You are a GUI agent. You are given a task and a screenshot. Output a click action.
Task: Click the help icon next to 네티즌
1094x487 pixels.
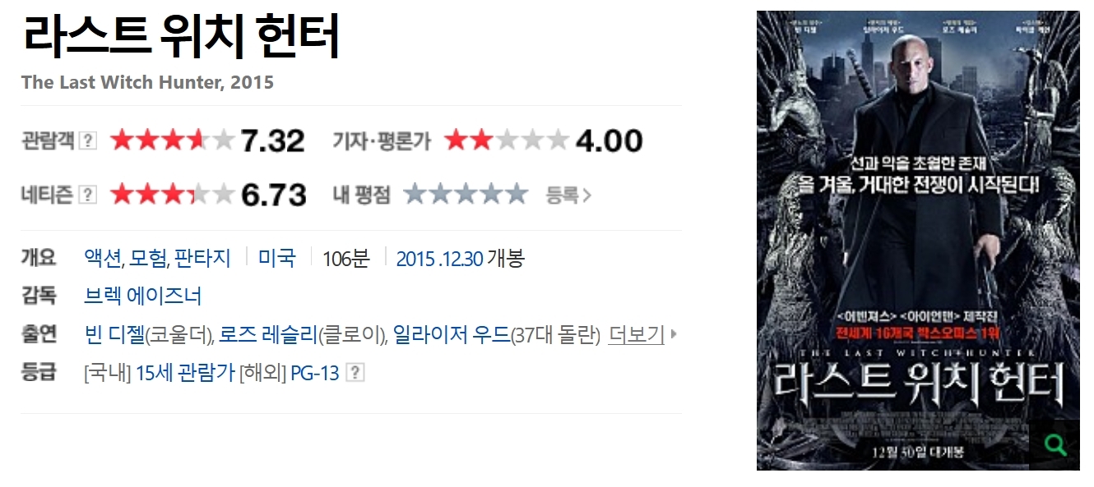click(87, 195)
